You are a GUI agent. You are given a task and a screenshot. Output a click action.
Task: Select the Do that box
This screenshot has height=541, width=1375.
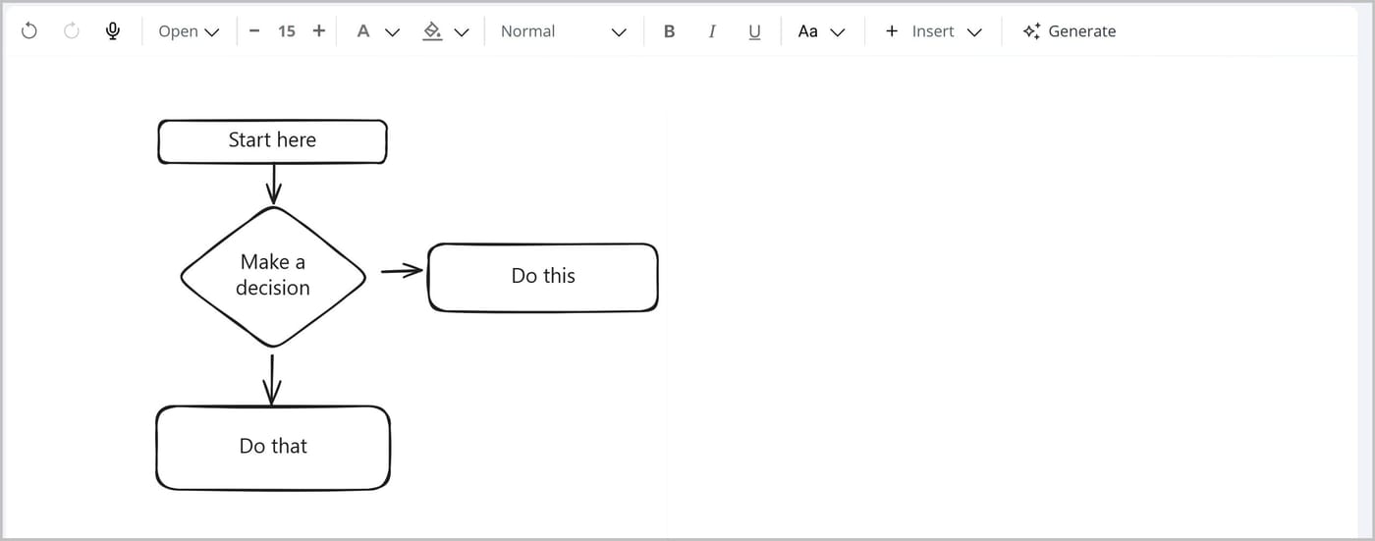click(273, 447)
